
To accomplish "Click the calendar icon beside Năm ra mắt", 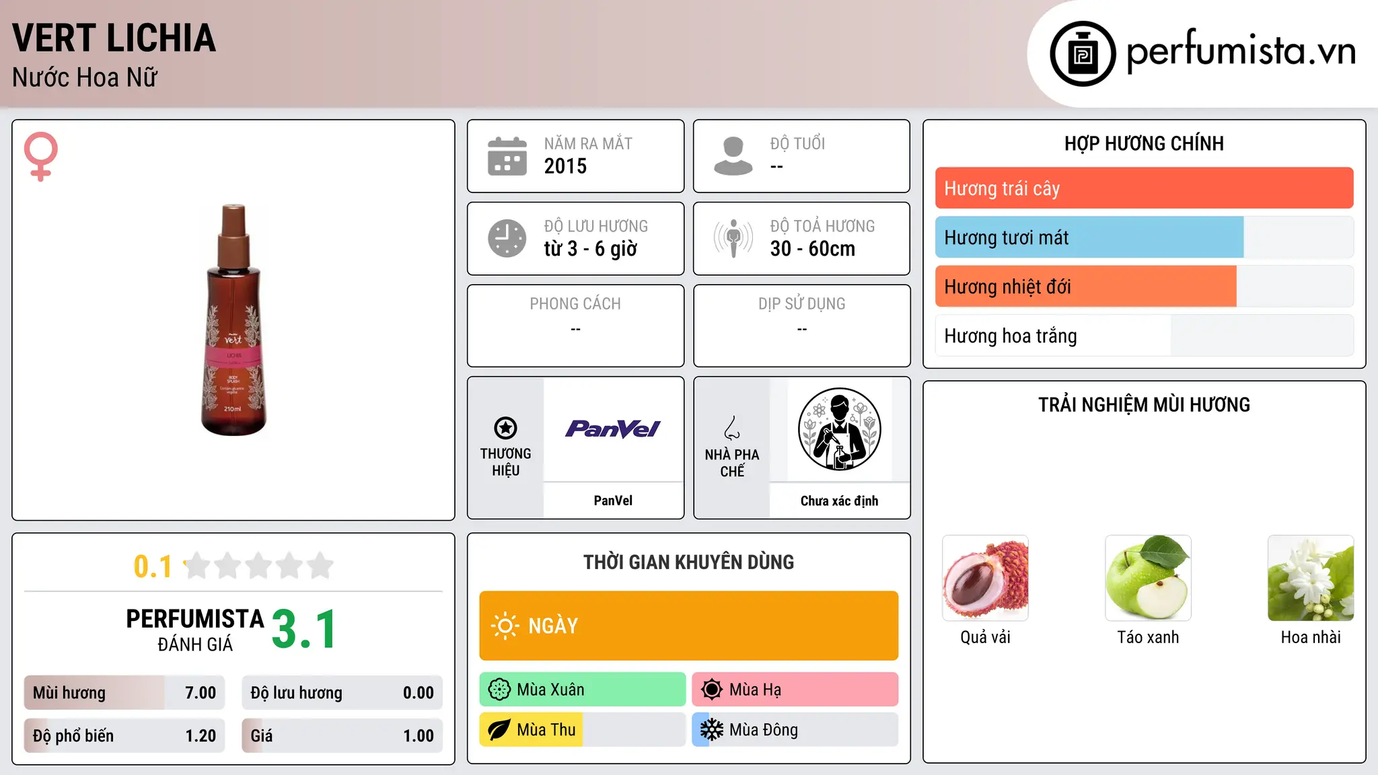I will [x=507, y=156].
